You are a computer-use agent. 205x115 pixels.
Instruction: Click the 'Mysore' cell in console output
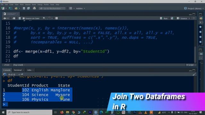pos(63,95)
